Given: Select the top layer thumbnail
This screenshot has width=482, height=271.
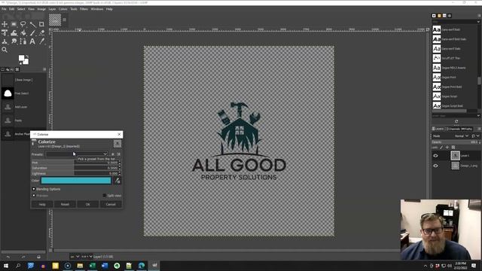Looking at the screenshot, I should click(x=455, y=156).
